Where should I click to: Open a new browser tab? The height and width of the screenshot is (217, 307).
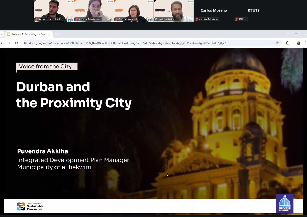tap(57, 34)
